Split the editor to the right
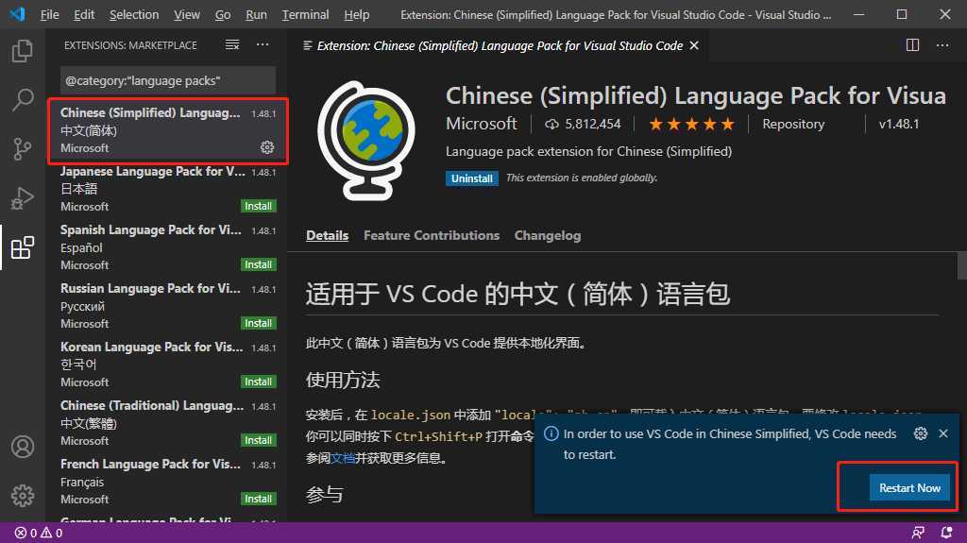Image resolution: width=967 pixels, height=543 pixels. click(913, 45)
